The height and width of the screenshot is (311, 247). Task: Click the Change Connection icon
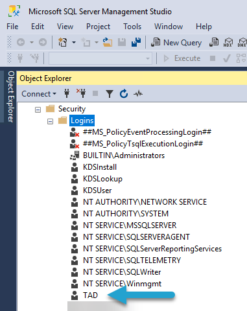[x=35, y=58]
